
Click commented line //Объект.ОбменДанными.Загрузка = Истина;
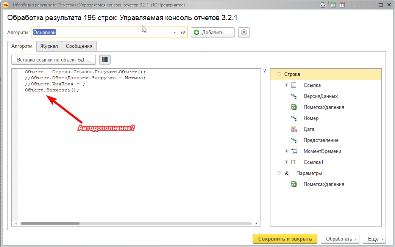(85, 78)
